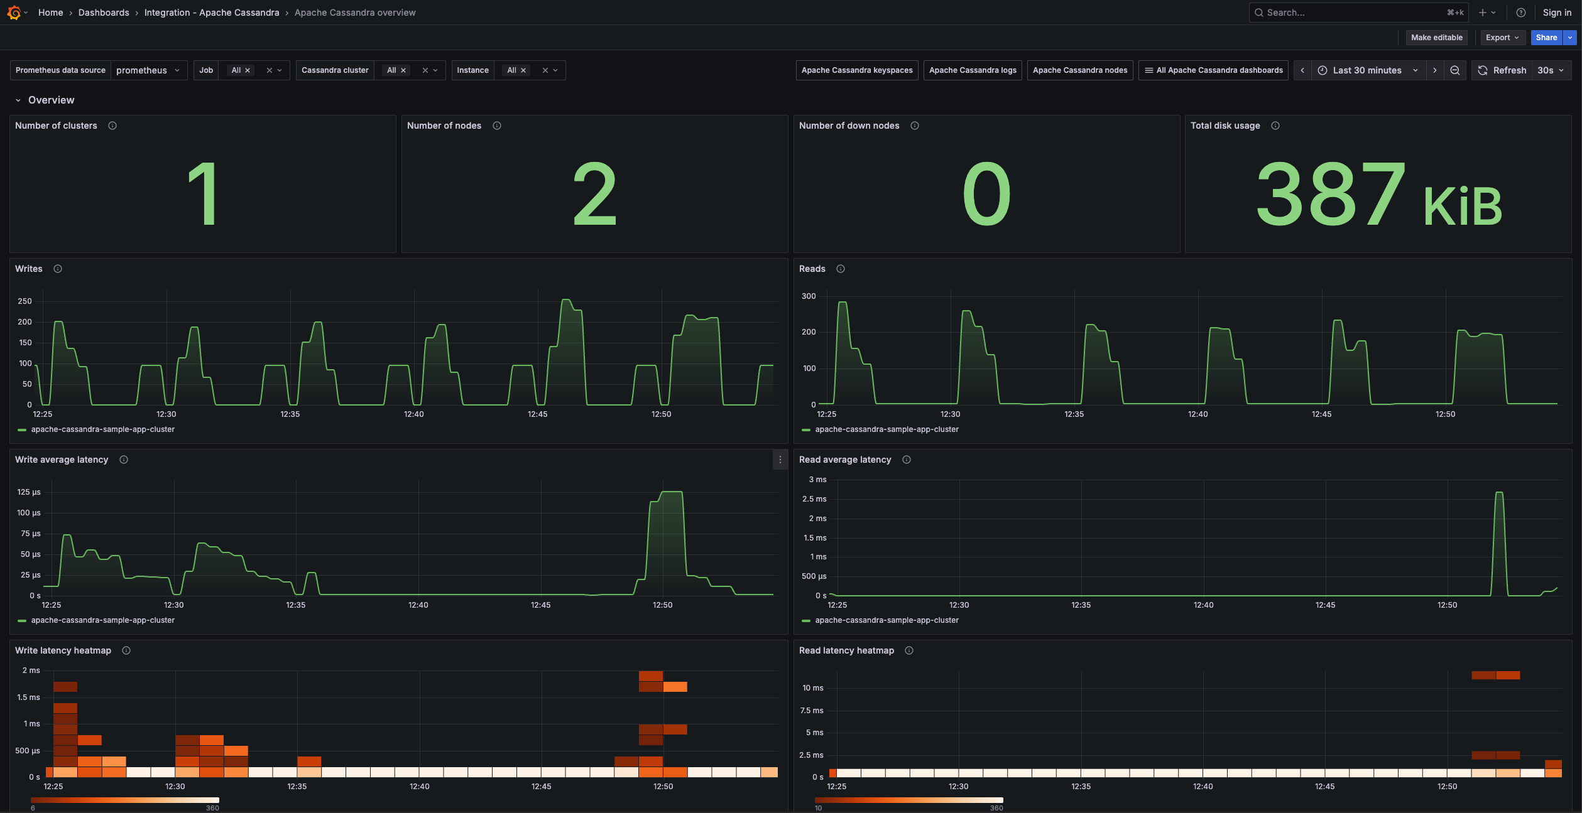Image resolution: width=1582 pixels, height=813 pixels.
Task: Shift time range forward with right arrow
Action: coord(1436,70)
